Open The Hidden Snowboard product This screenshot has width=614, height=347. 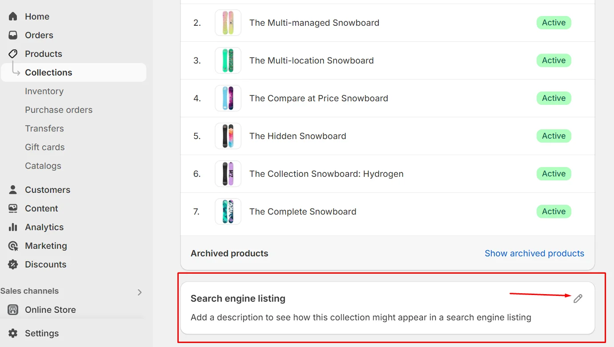(297, 136)
